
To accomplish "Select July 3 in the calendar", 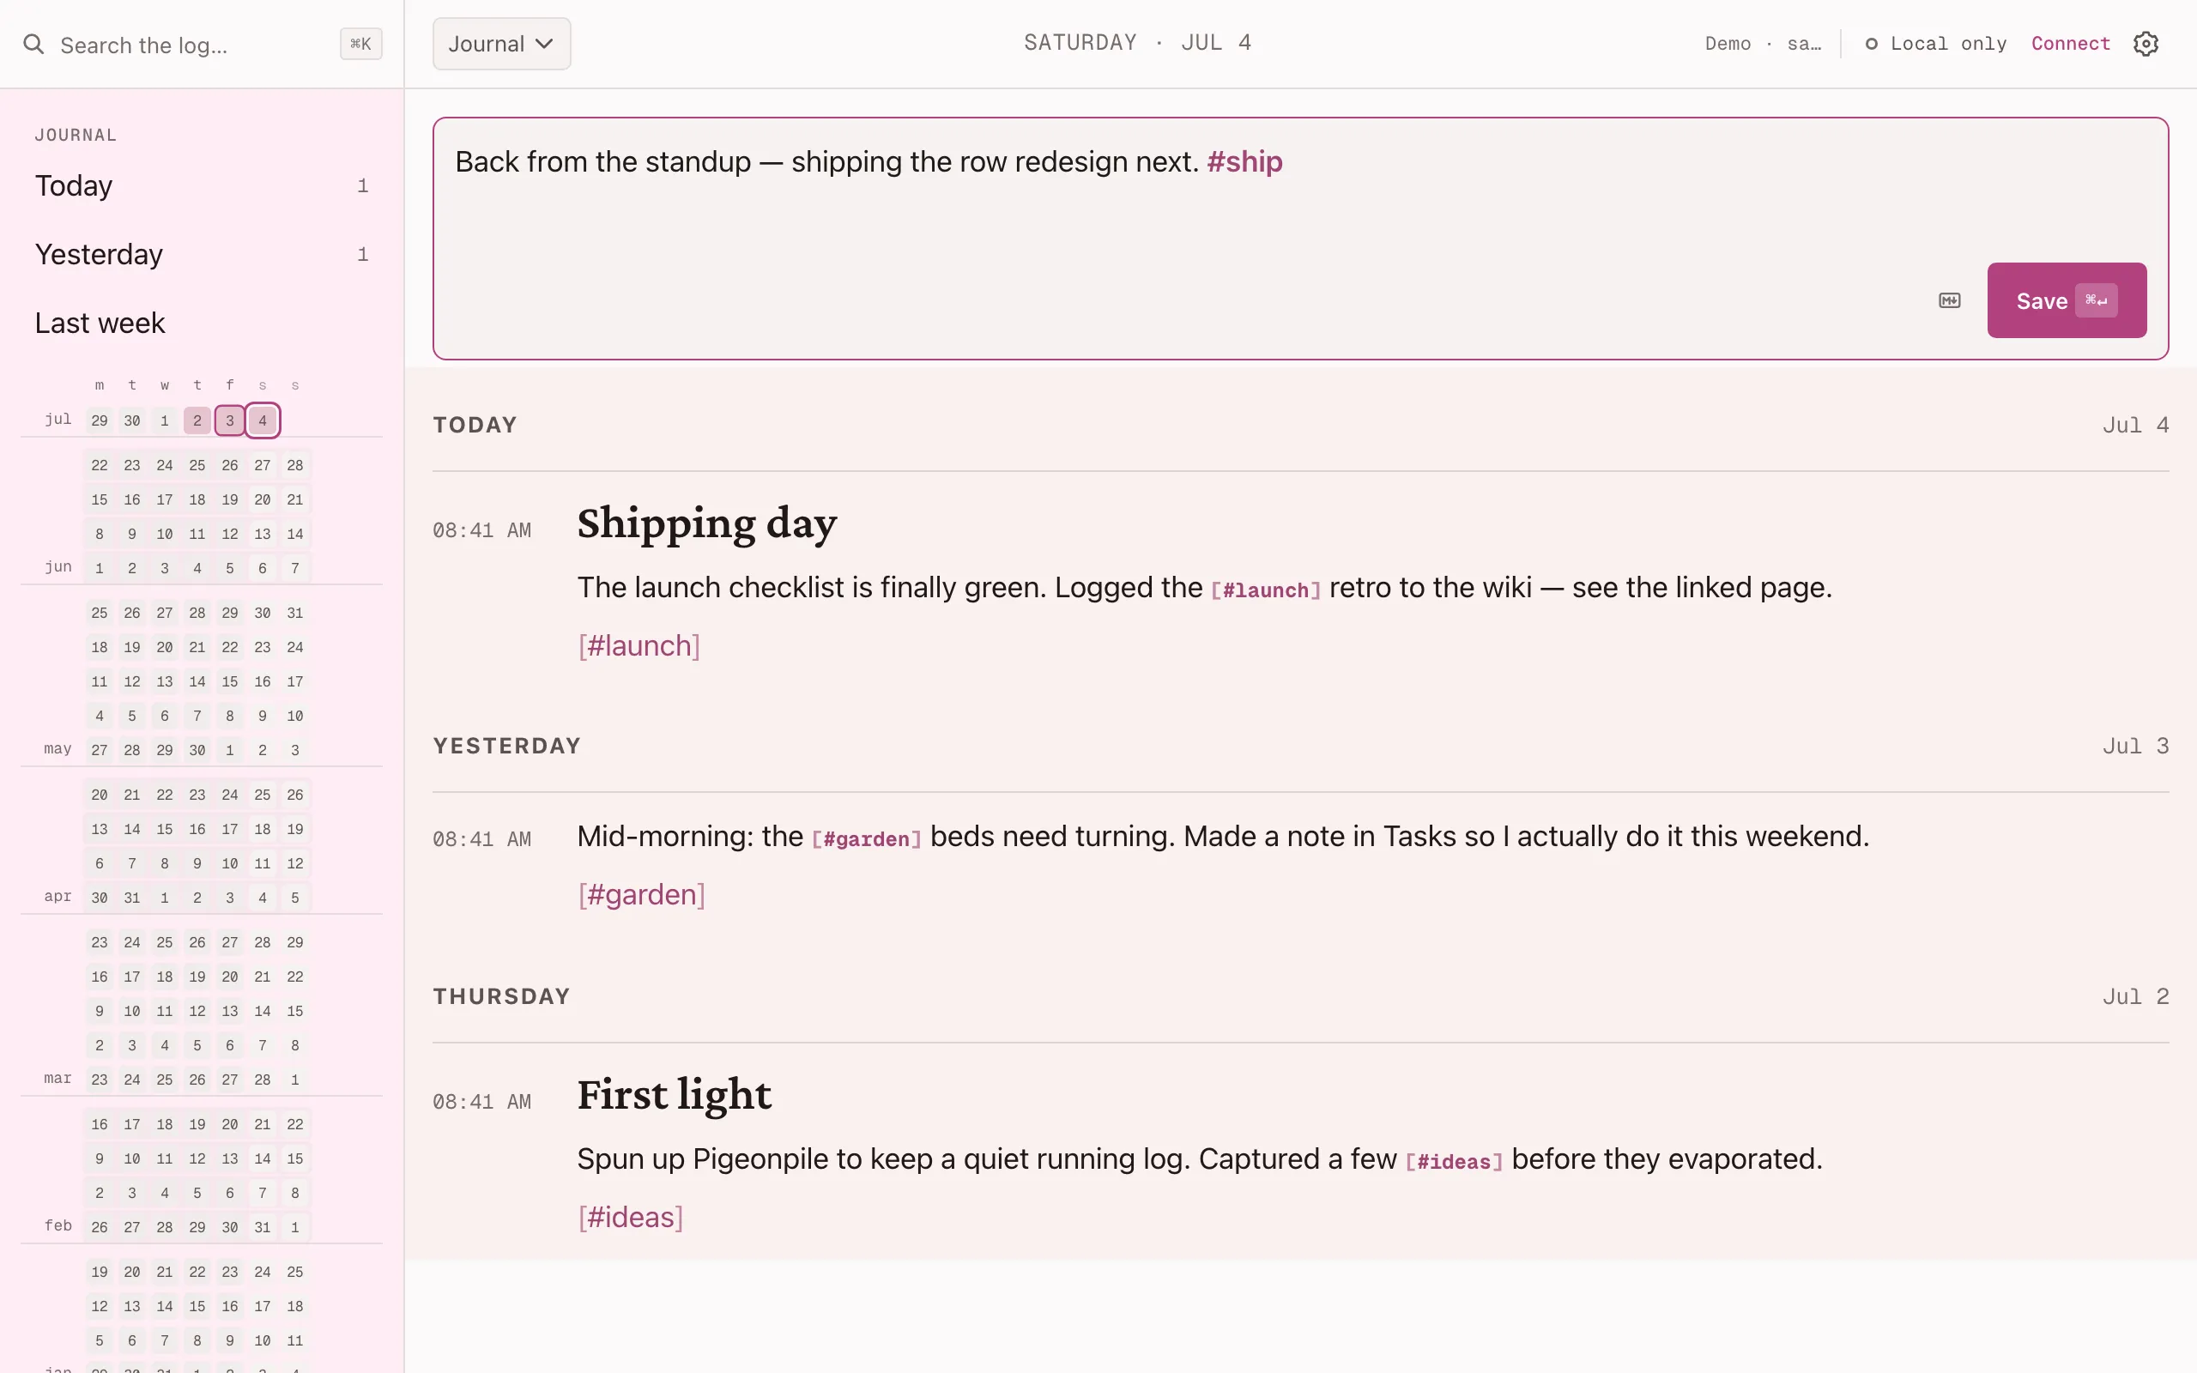I will [x=230, y=420].
